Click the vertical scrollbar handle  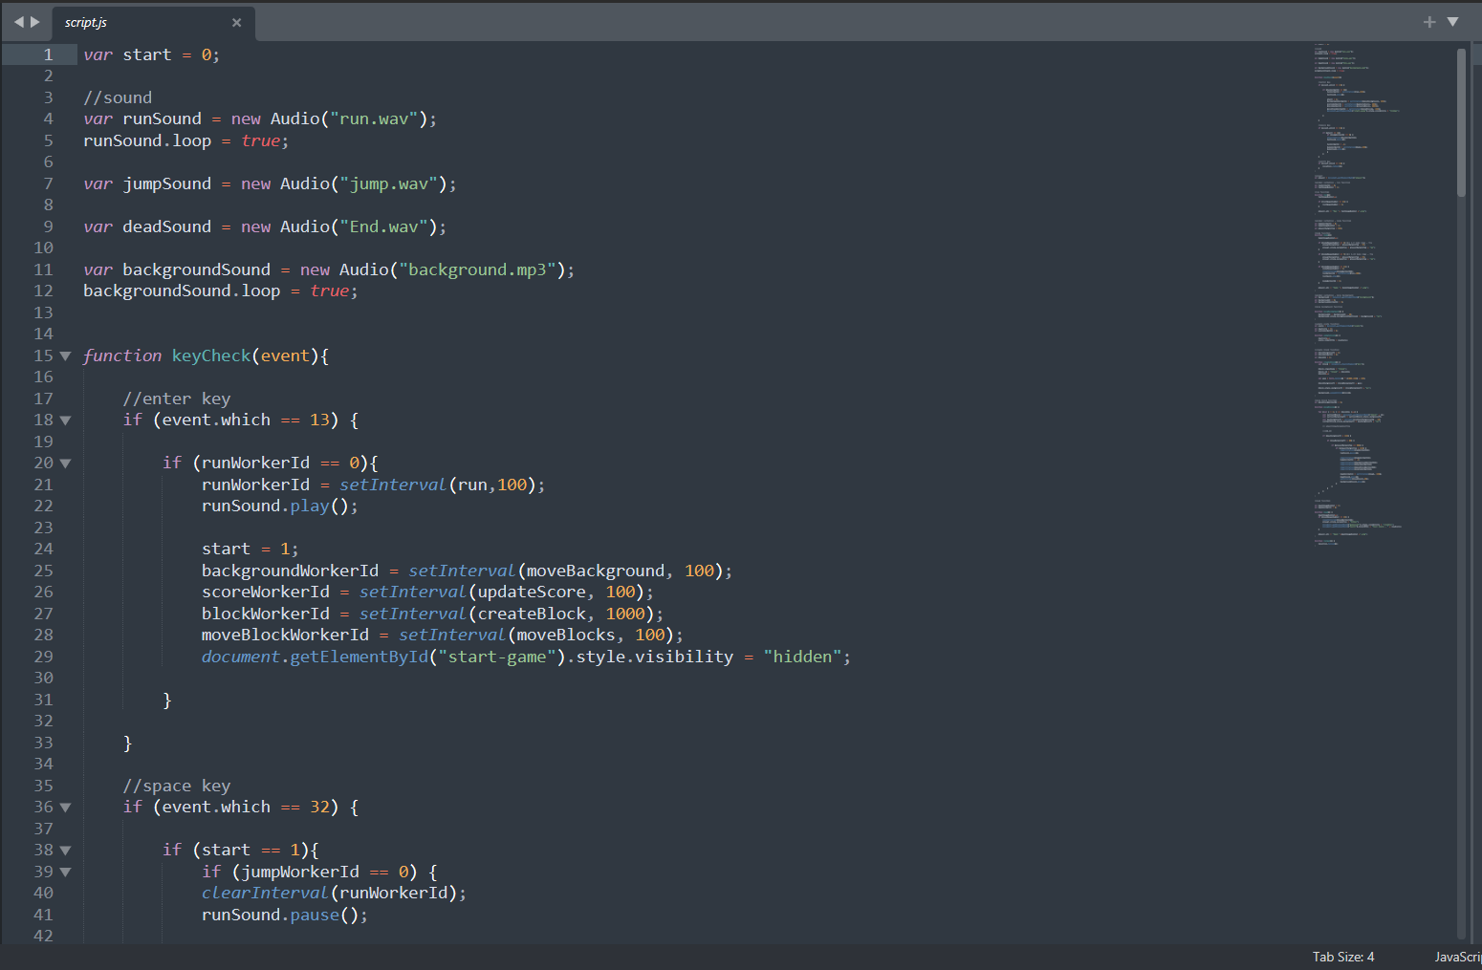[1461, 122]
